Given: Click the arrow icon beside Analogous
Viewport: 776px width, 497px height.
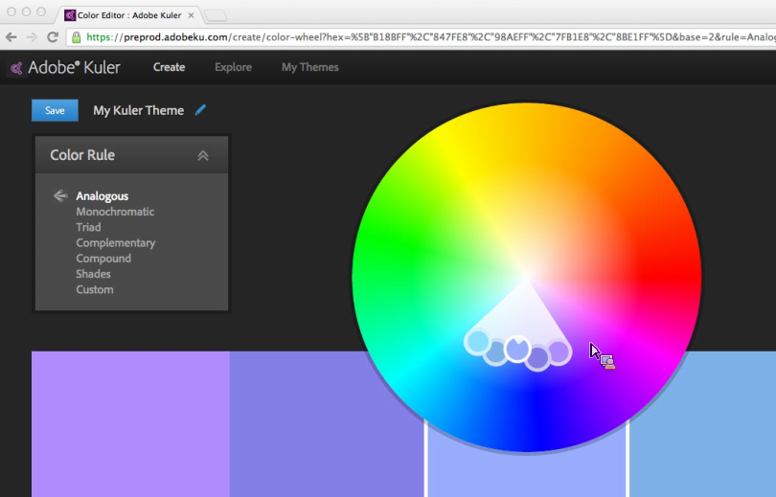Looking at the screenshot, I should coord(60,196).
